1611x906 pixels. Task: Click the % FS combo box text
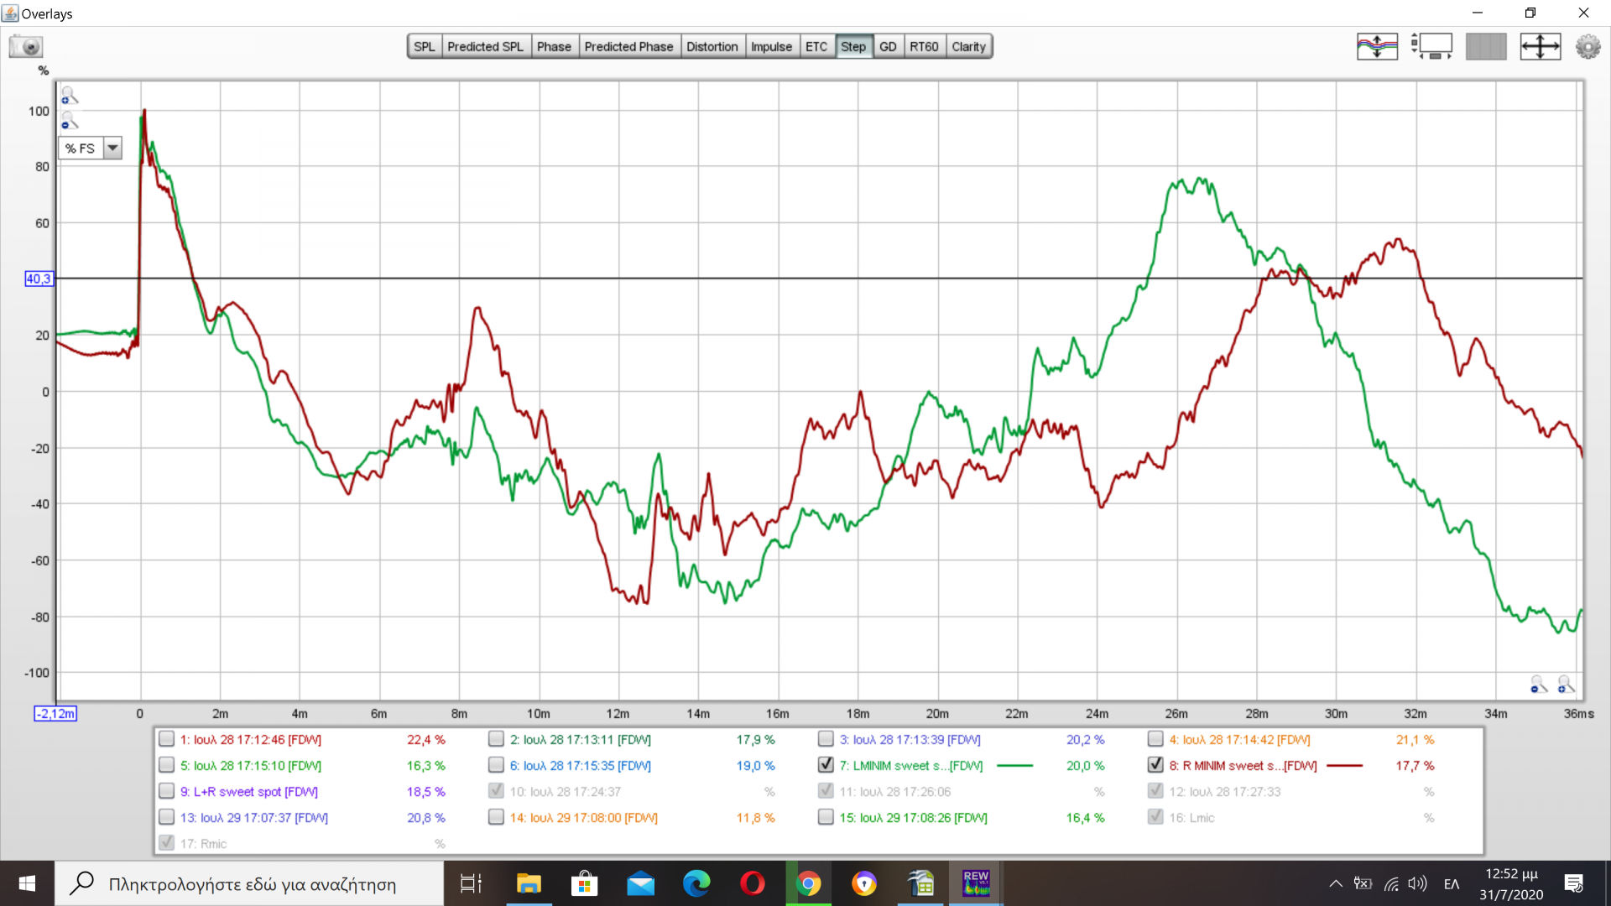81,148
